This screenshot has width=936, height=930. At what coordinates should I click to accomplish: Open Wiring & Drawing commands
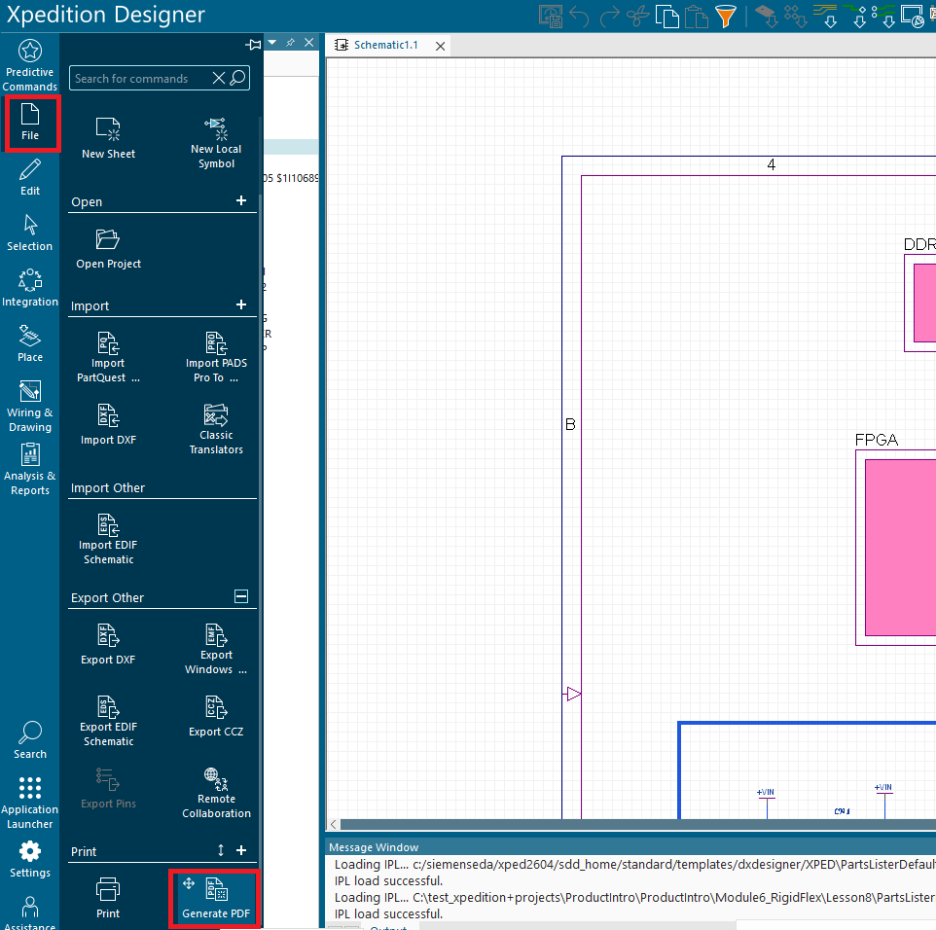tap(30, 406)
